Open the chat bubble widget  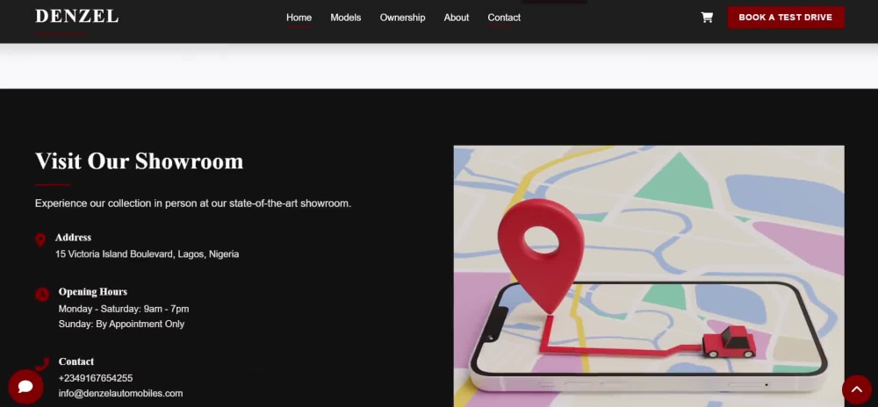(x=25, y=386)
